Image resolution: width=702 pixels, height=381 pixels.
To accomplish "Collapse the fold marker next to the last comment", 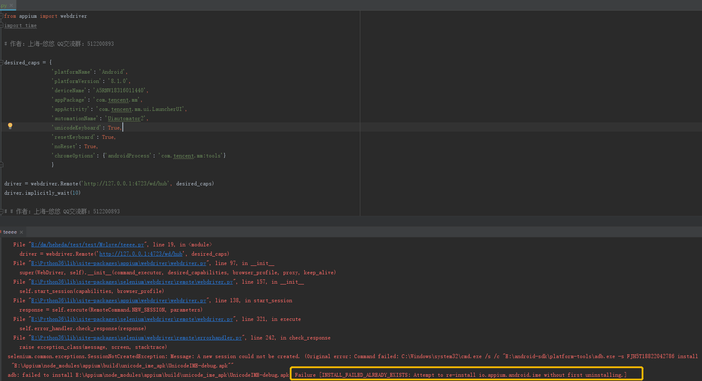I will coord(2,210).
